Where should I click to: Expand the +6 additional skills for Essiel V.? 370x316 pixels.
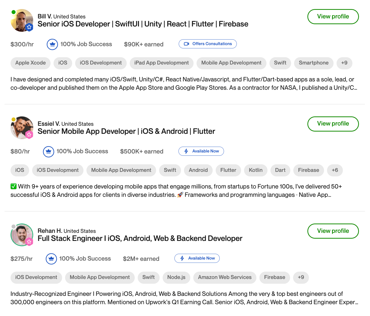[x=335, y=170]
